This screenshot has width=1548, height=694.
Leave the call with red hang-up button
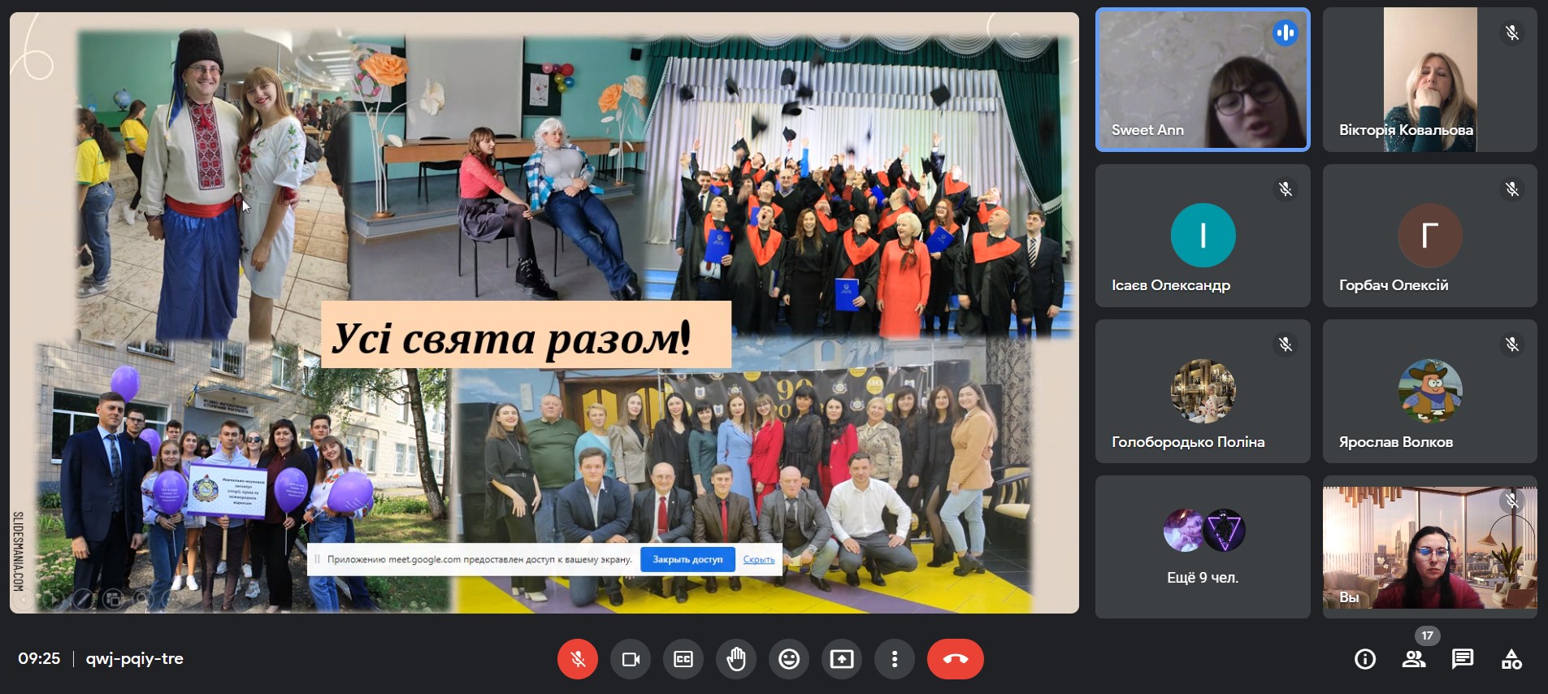tap(955, 659)
